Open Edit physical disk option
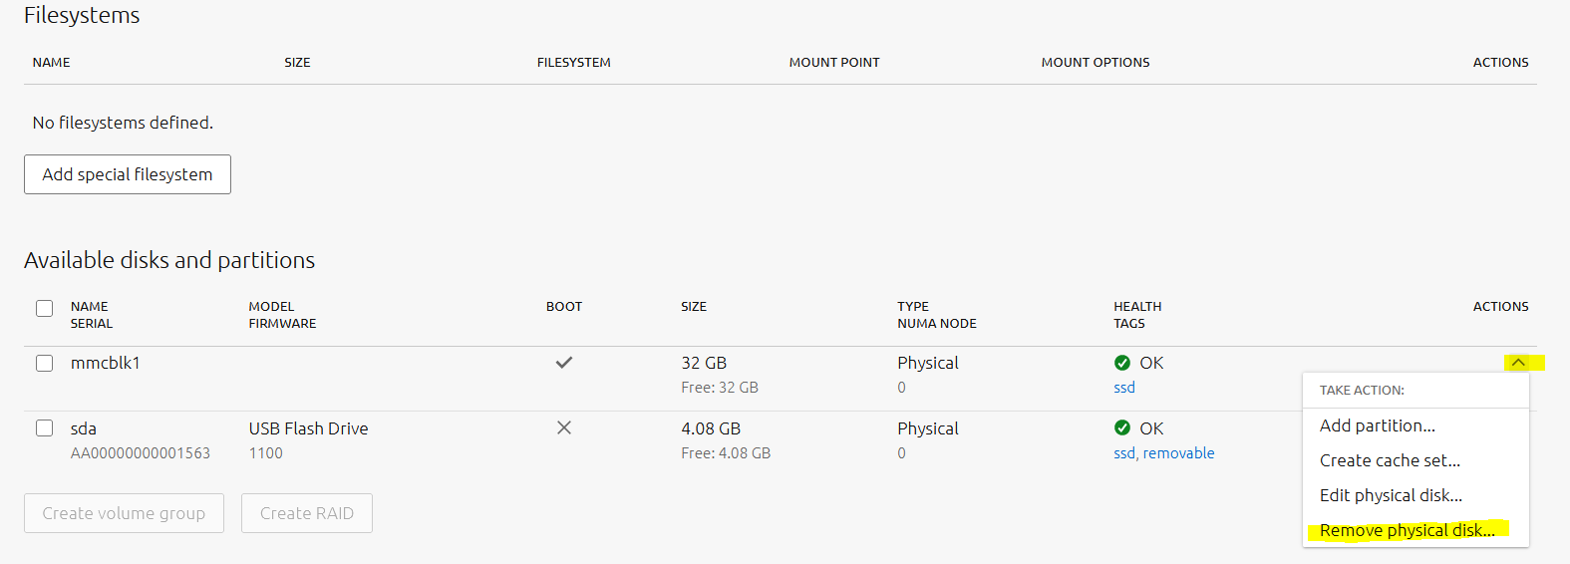The height and width of the screenshot is (564, 1570). pyautogui.click(x=1391, y=495)
